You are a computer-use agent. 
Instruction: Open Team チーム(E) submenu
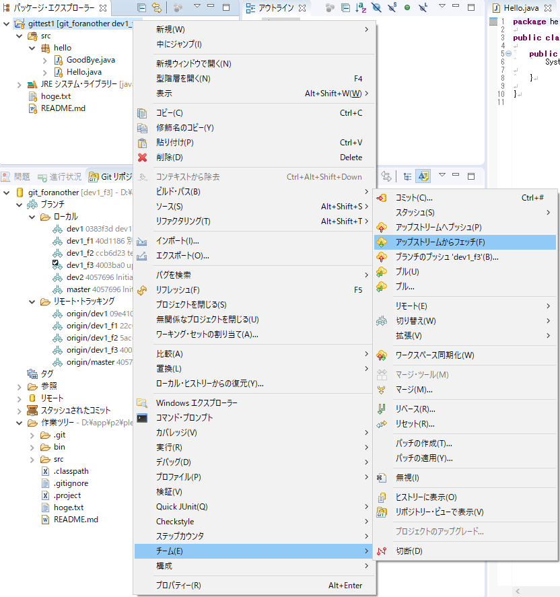click(254, 551)
